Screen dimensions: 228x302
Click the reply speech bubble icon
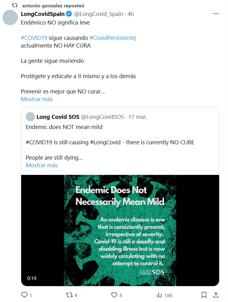click(x=25, y=295)
